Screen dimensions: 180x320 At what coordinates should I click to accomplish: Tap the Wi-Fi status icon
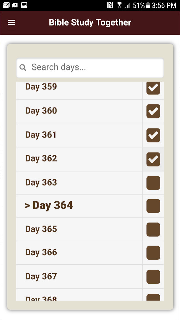[119, 6]
